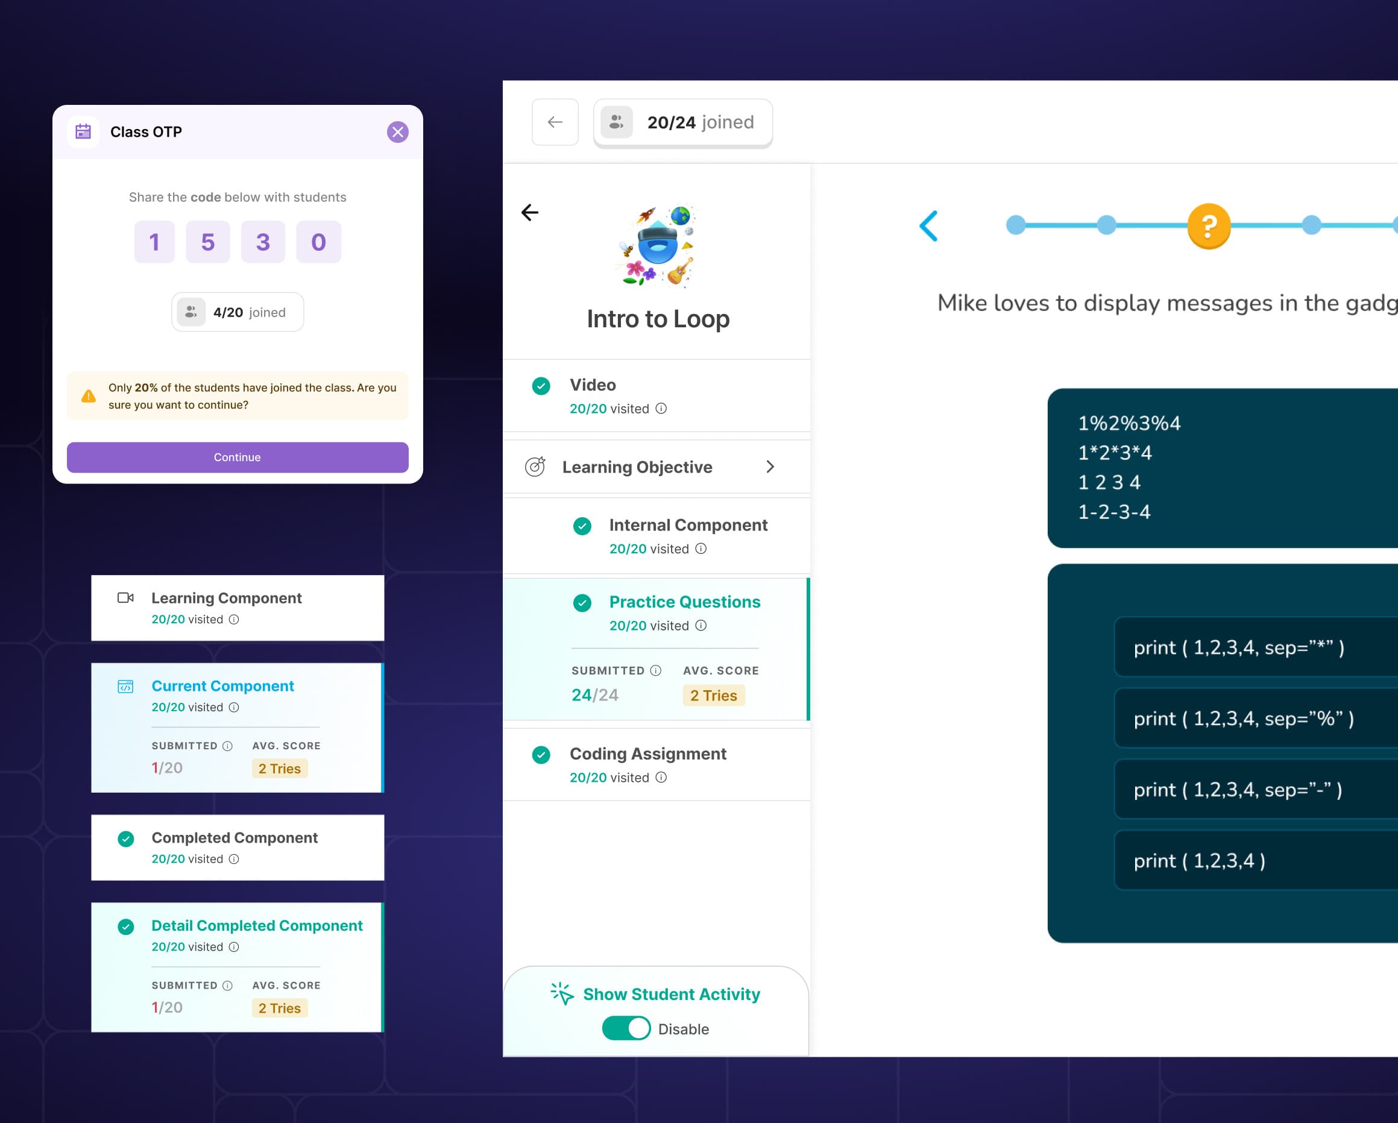Viewport: 1398px width, 1123px height.
Task: Select the Practice Questions section
Action: [684, 602]
